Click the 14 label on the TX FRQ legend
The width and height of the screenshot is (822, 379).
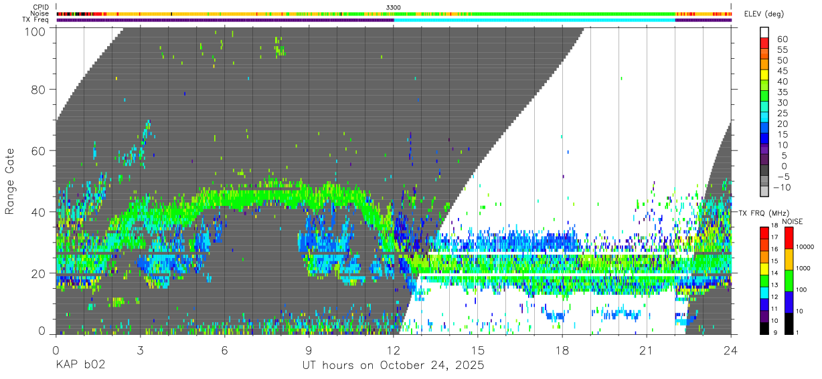[x=774, y=273]
